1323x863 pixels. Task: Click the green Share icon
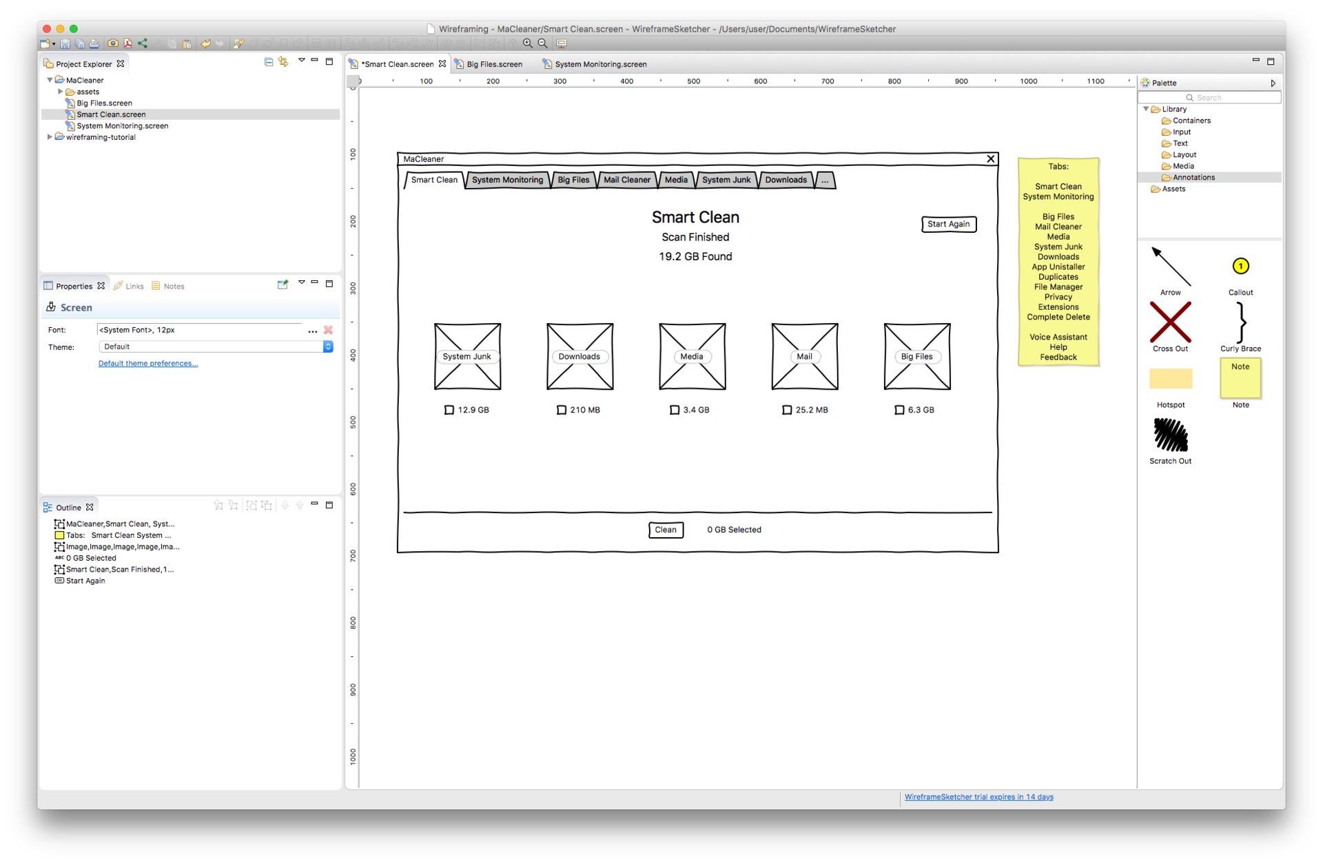point(143,43)
